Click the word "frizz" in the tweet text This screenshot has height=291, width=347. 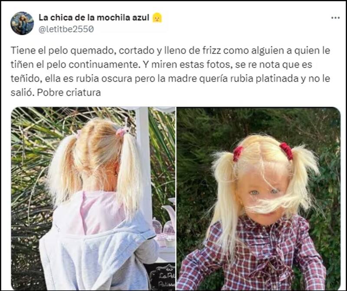(x=212, y=51)
